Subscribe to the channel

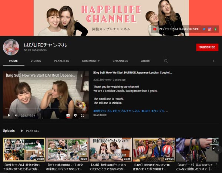(207, 47)
